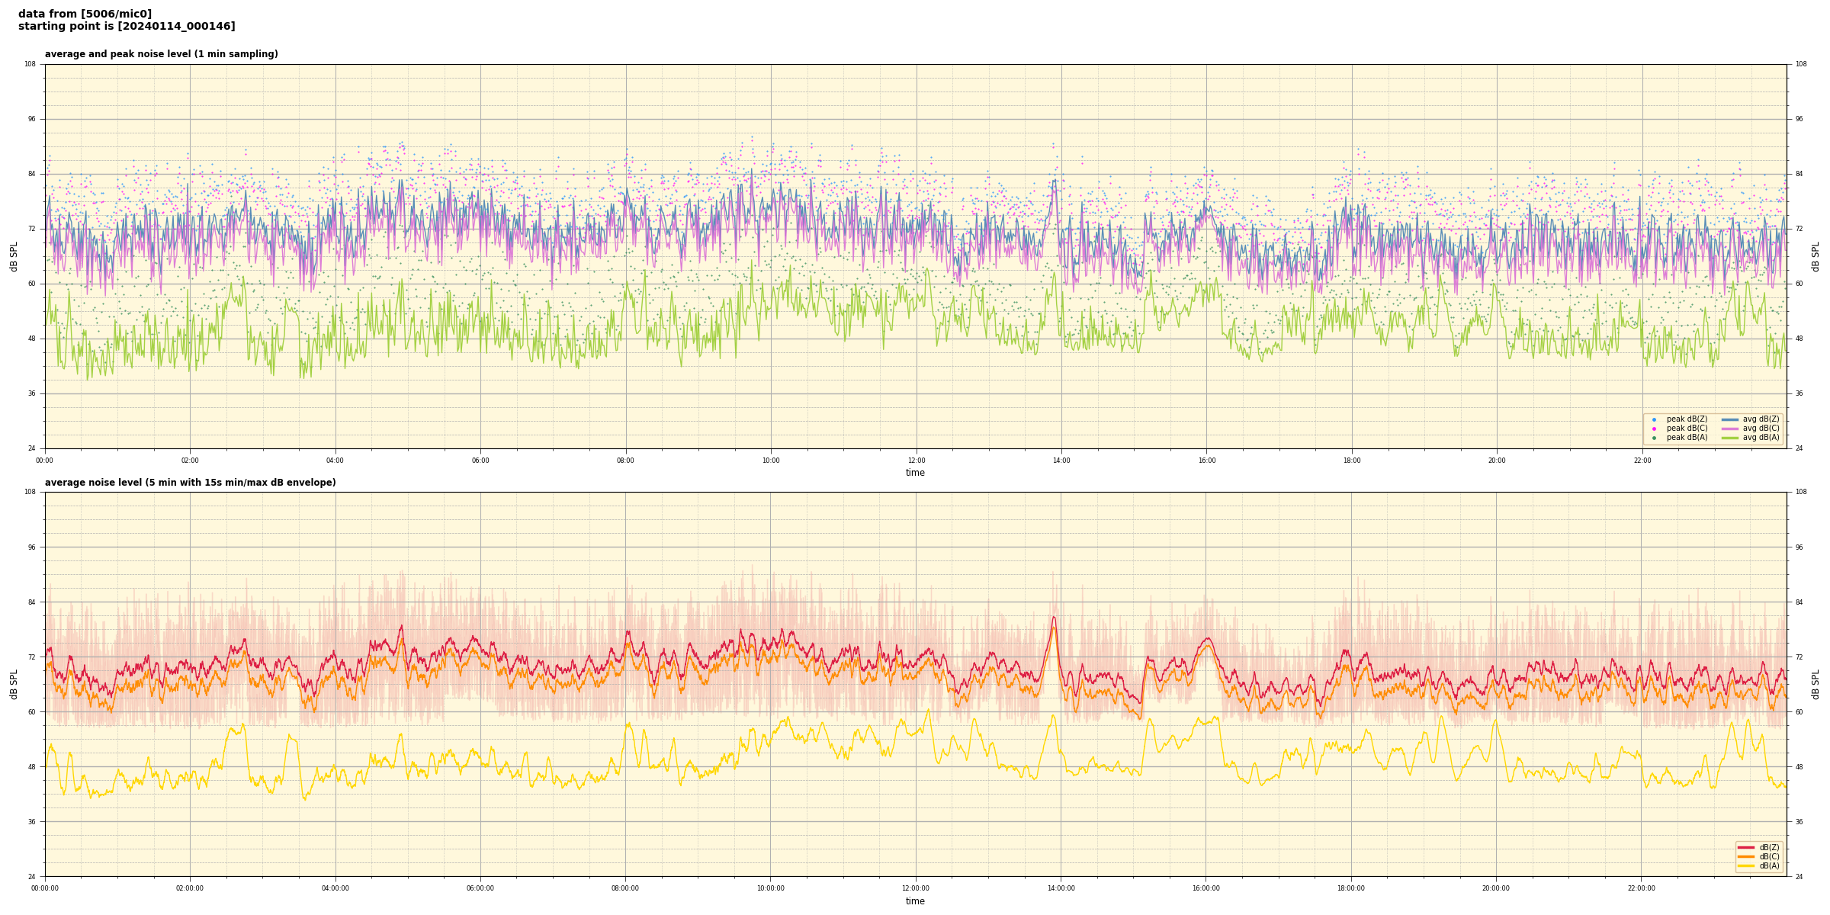This screenshot has height=915, width=1830.
Task: Click the peak dB(C) legend marker
Action: click(1654, 429)
